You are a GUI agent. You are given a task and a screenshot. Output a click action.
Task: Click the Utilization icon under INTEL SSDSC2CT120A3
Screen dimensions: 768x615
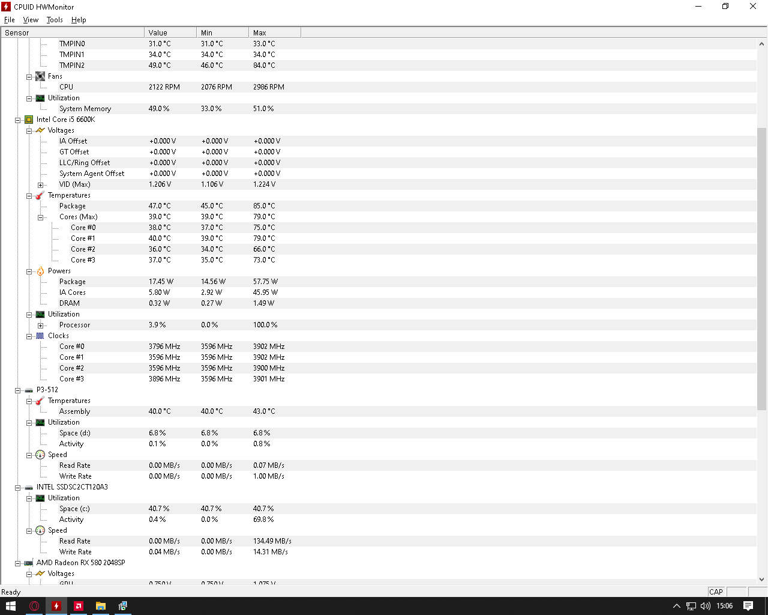tap(40, 498)
